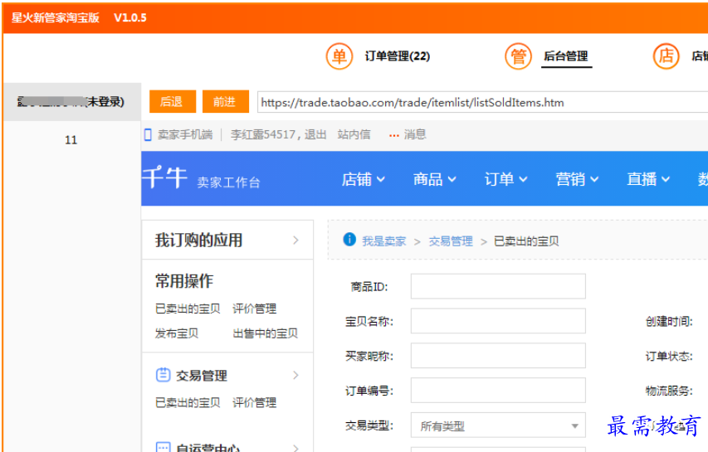Click the 李红露54517 username text
The image size is (708, 452).
[263, 134]
